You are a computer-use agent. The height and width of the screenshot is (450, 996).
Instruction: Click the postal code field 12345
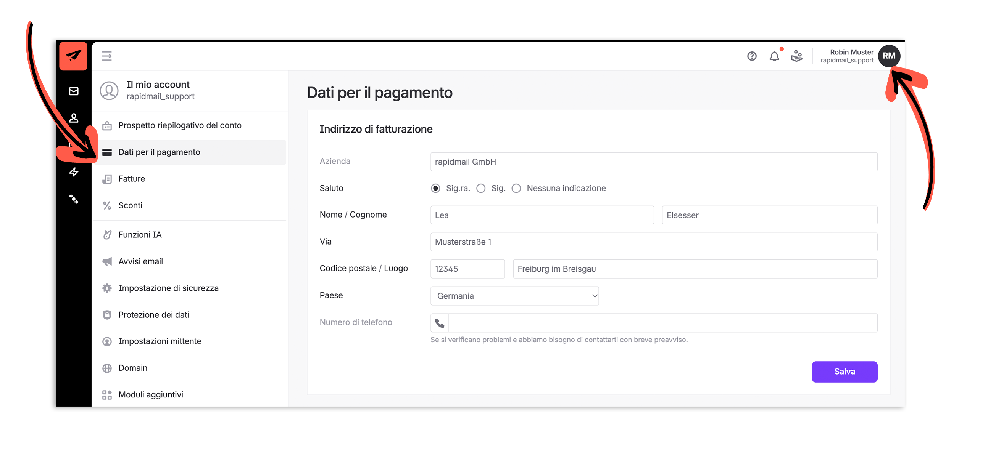click(467, 269)
